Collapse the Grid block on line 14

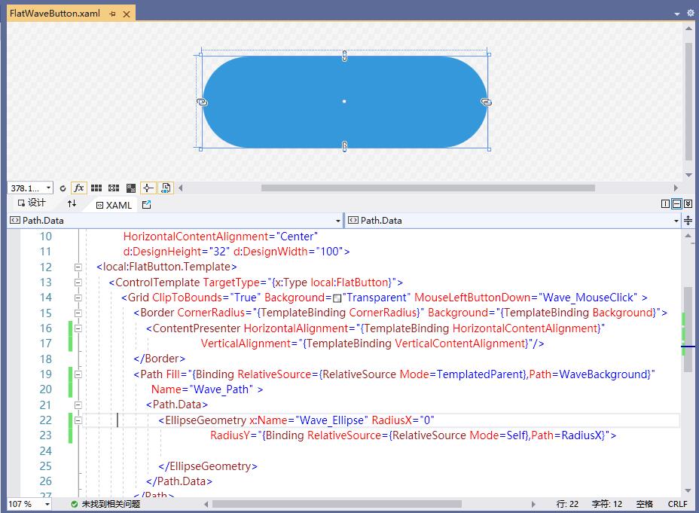click(78, 298)
